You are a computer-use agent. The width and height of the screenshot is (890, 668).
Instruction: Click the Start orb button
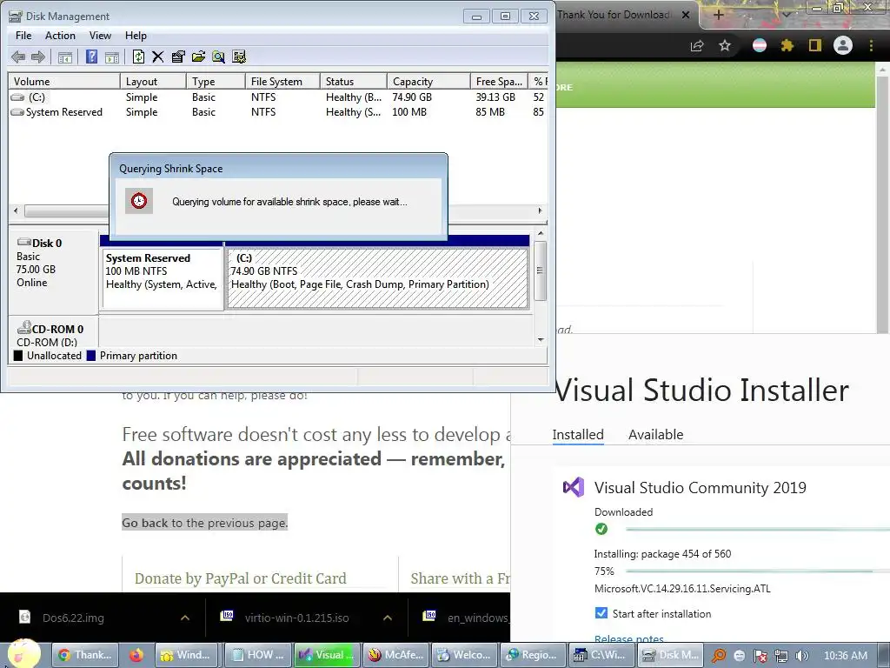(x=23, y=653)
